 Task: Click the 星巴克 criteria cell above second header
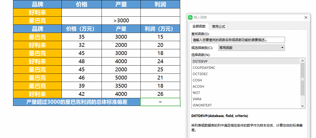(x=38, y=20)
